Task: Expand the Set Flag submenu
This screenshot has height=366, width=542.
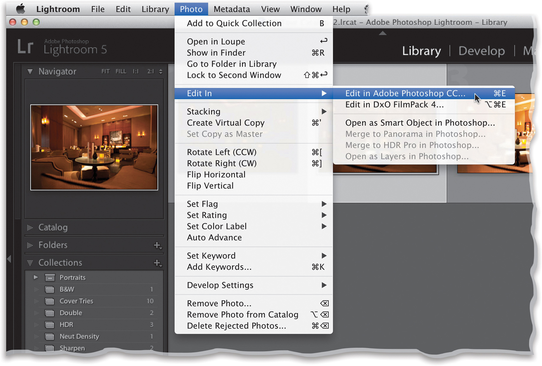Action: (x=254, y=204)
